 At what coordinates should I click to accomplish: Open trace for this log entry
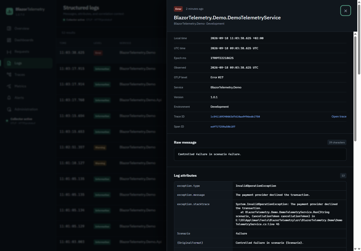[x=339, y=116]
